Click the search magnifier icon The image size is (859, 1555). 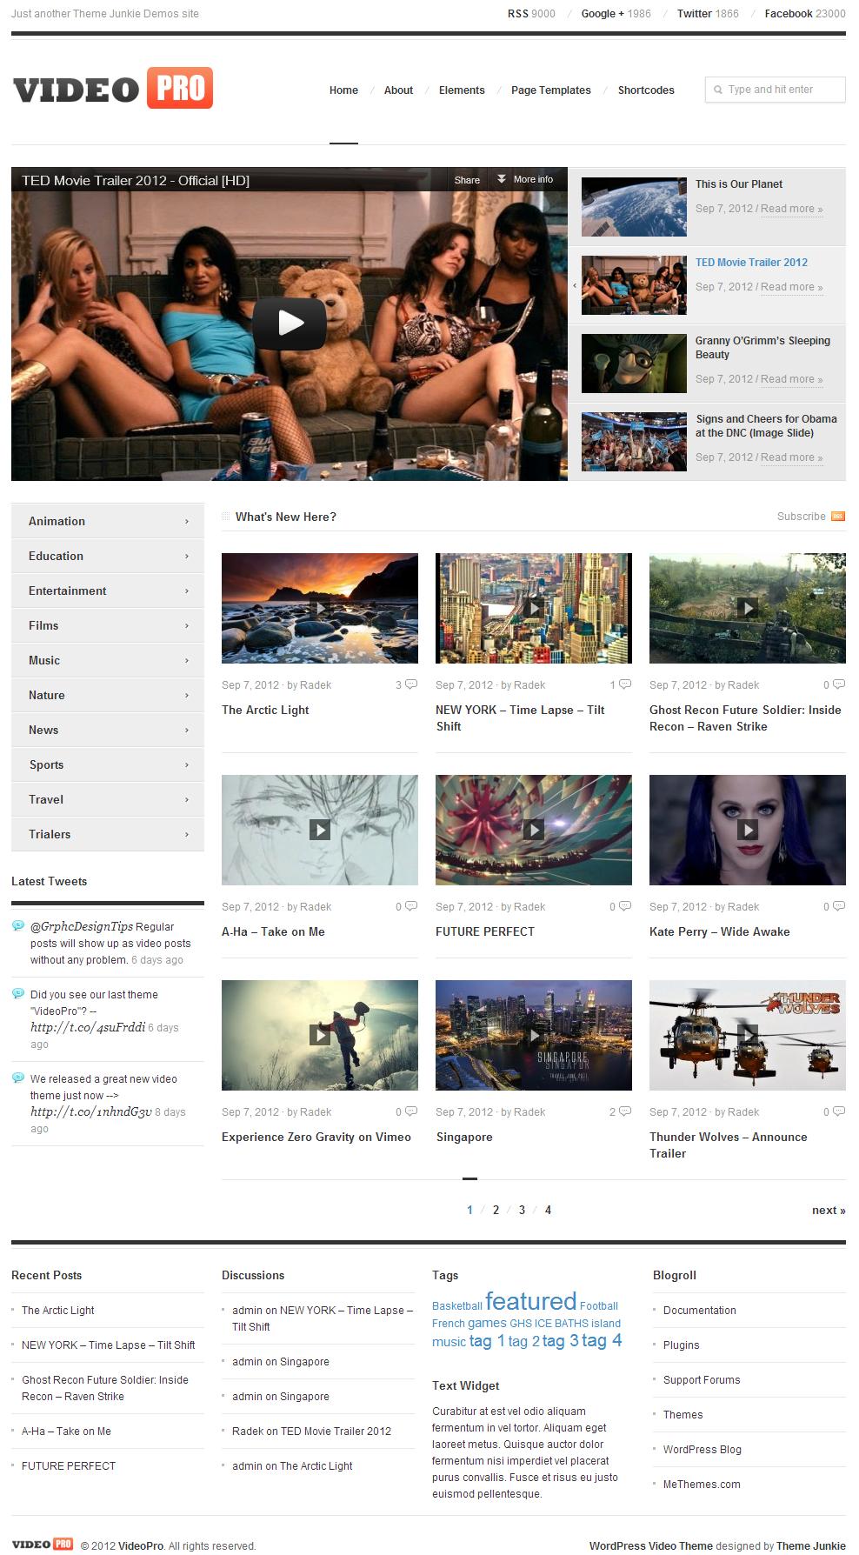(x=718, y=90)
